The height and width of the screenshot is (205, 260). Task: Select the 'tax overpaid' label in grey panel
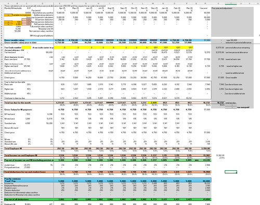point(243,107)
